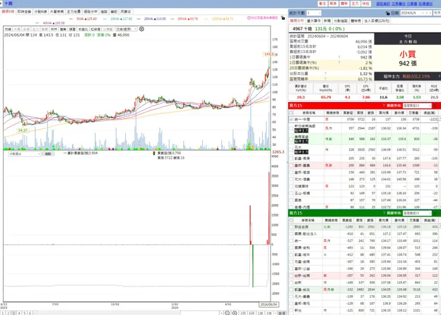Click the help icon in the red 買方15 header

tap(384, 106)
